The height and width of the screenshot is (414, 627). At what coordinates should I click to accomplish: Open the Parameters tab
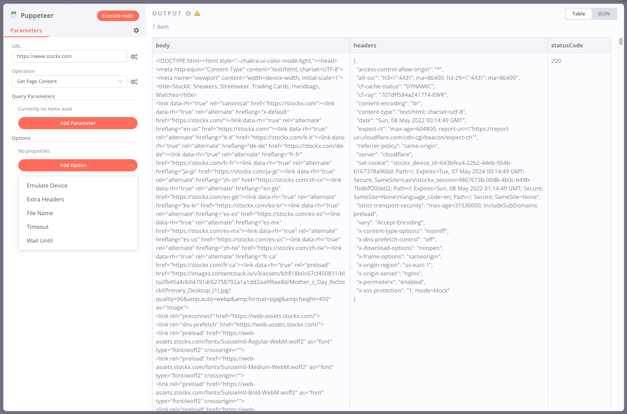pos(26,30)
